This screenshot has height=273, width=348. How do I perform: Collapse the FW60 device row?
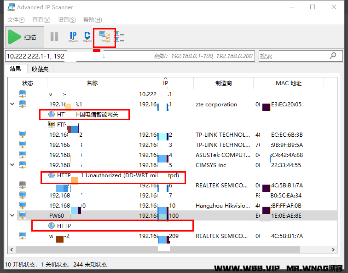coord(12,215)
